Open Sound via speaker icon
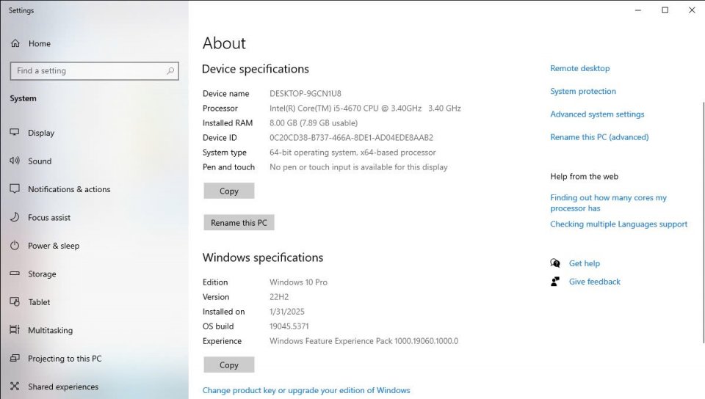 pyautogui.click(x=15, y=161)
